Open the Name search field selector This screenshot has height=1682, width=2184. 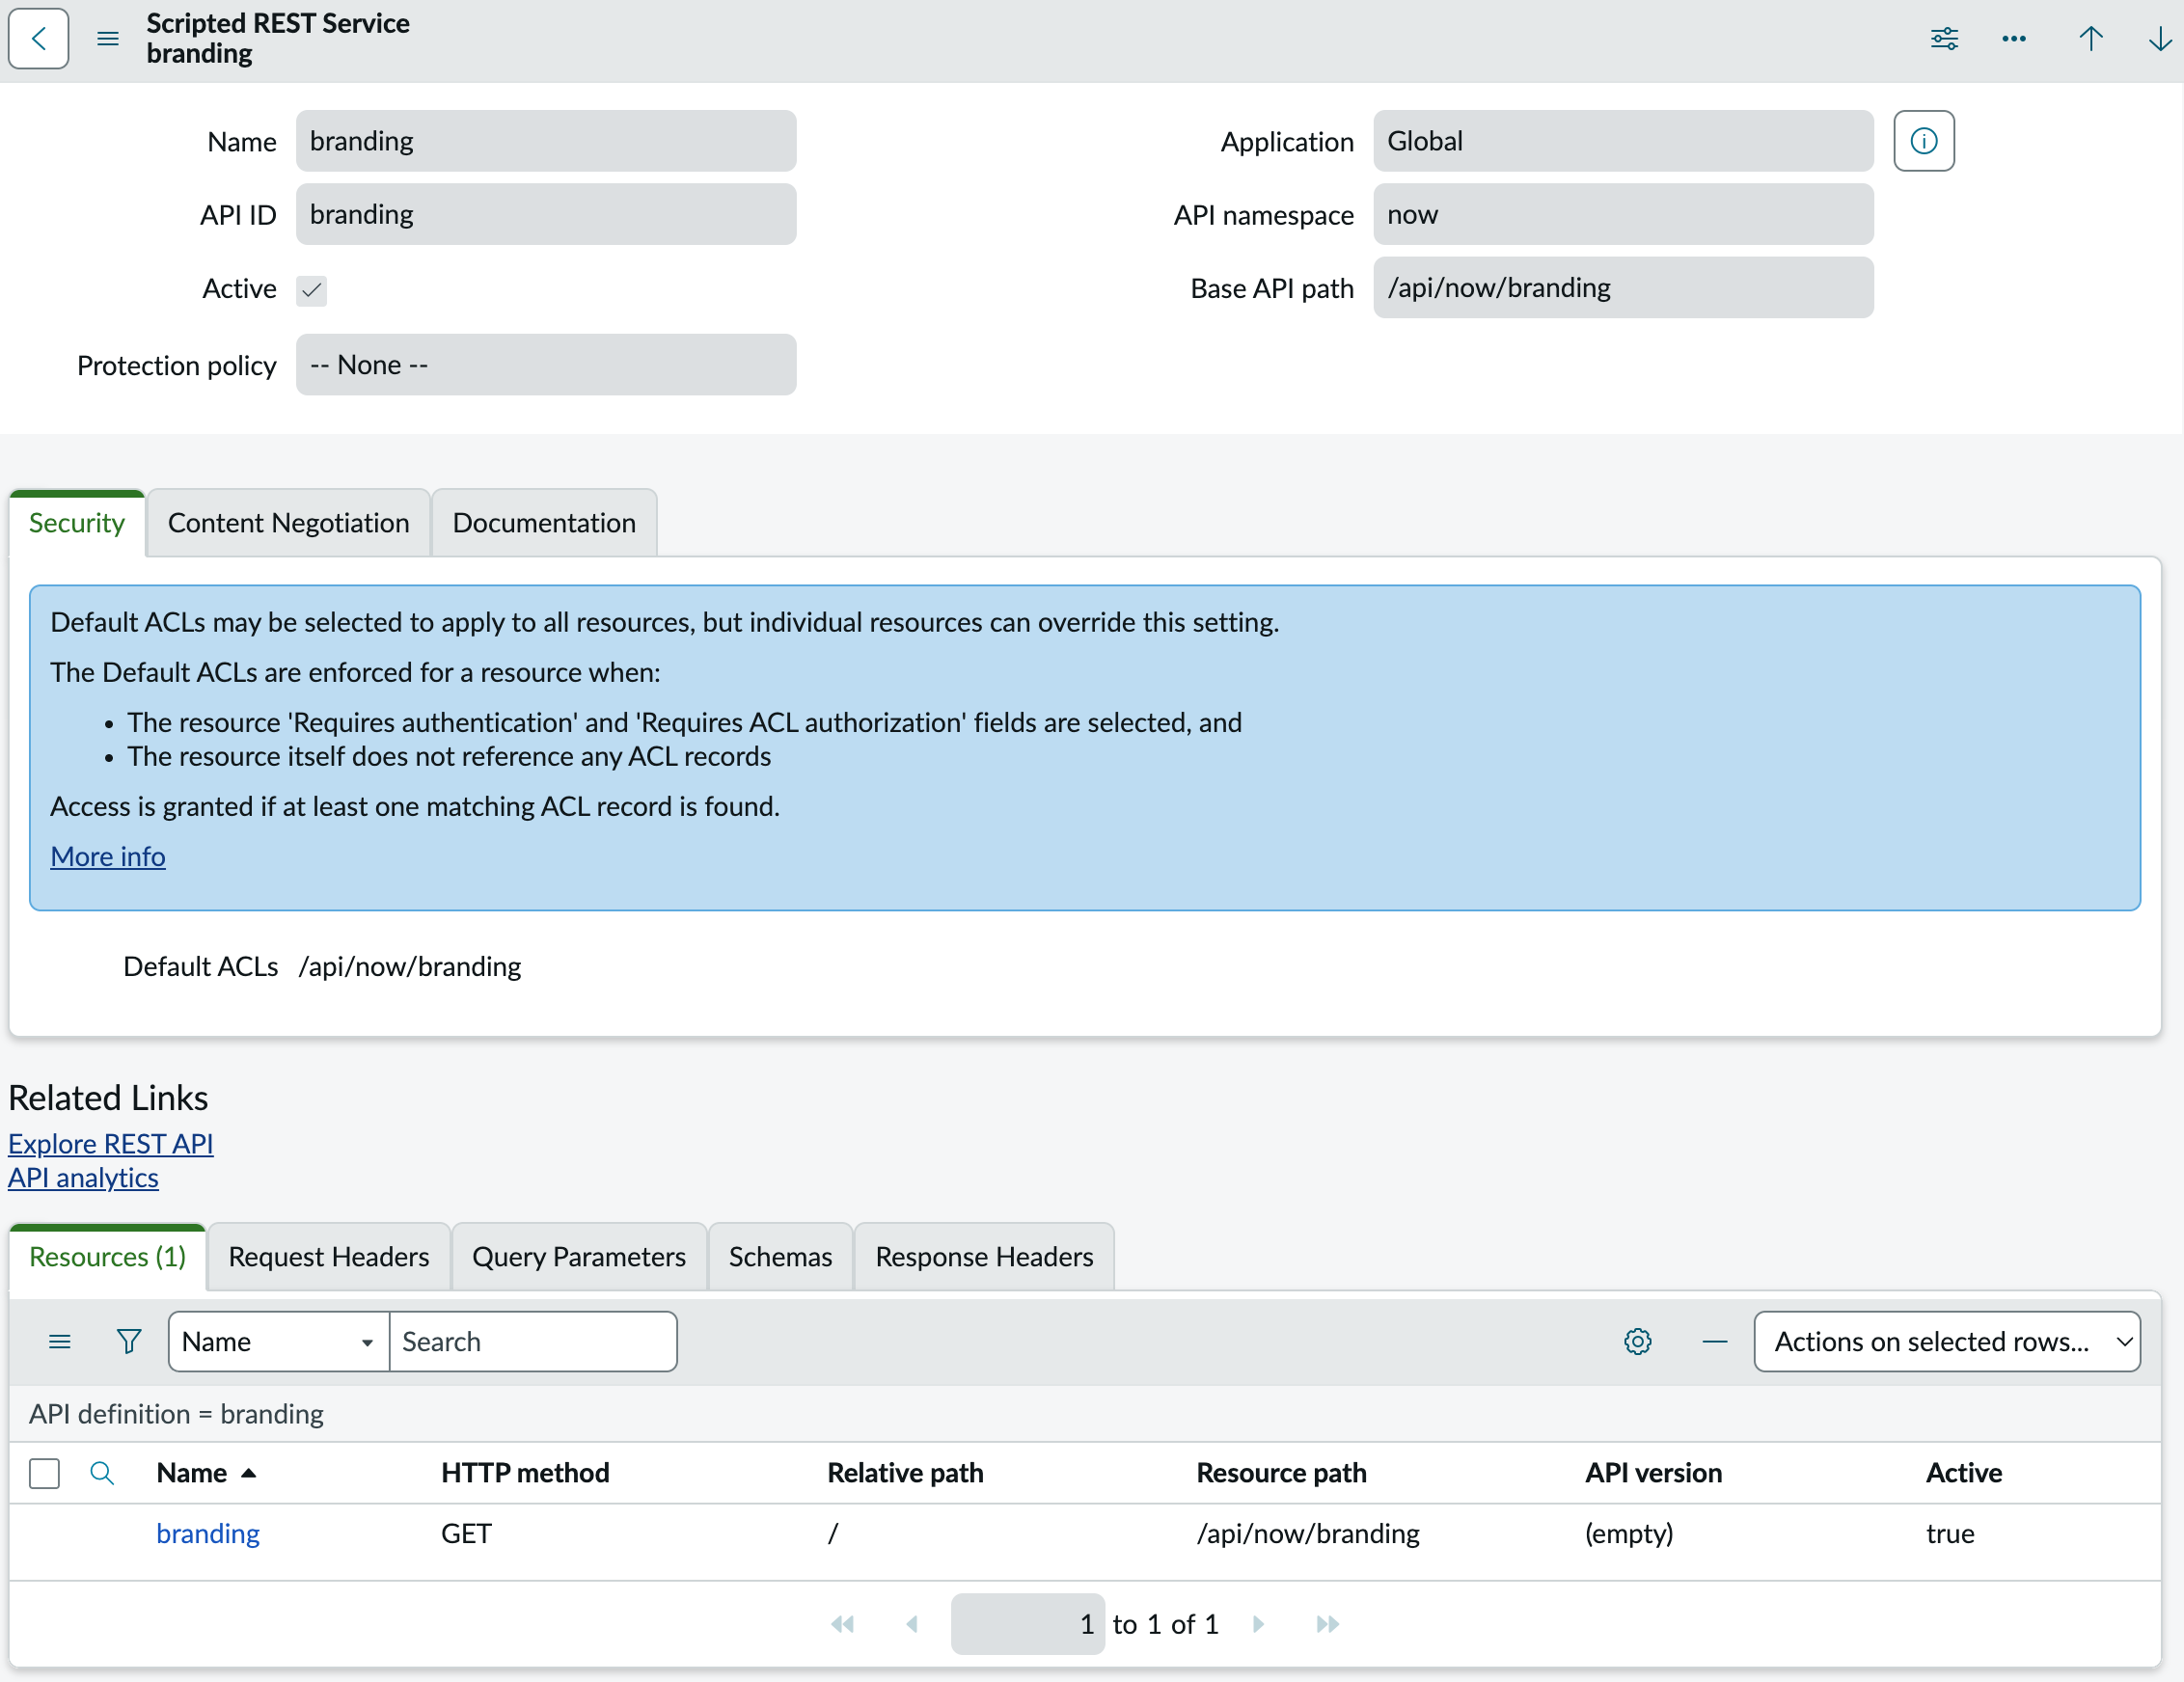278,1341
